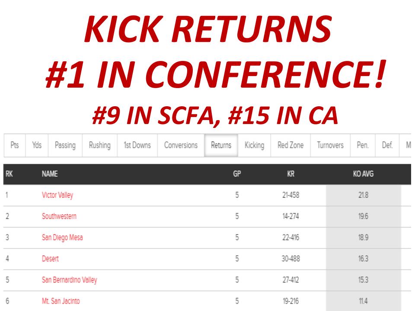The height and width of the screenshot is (311, 415).
Task: Select the Passing tab
Action: (65, 145)
